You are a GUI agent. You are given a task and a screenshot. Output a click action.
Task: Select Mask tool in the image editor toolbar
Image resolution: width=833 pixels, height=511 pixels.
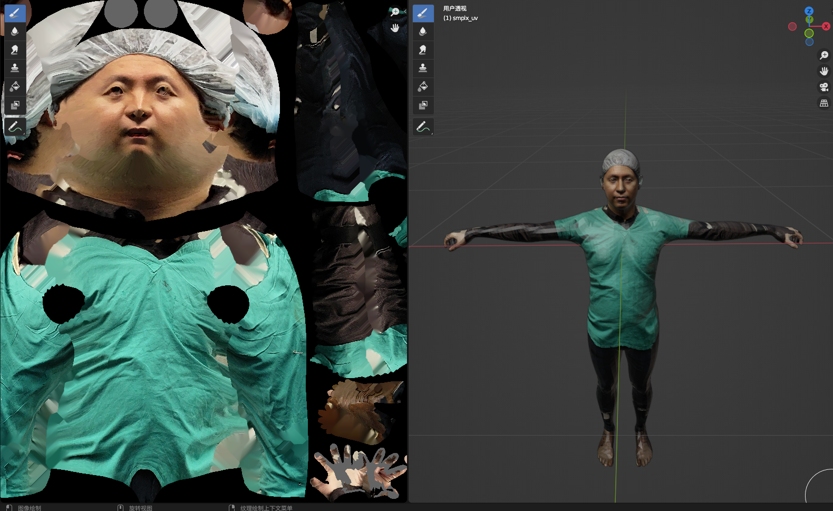coord(15,105)
